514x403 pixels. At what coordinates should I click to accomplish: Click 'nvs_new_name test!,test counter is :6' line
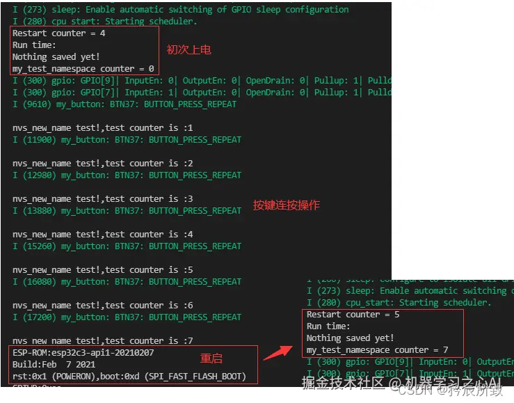click(x=103, y=306)
